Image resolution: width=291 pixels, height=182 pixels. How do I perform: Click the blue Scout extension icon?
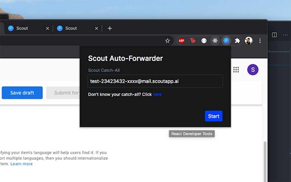tap(226, 41)
